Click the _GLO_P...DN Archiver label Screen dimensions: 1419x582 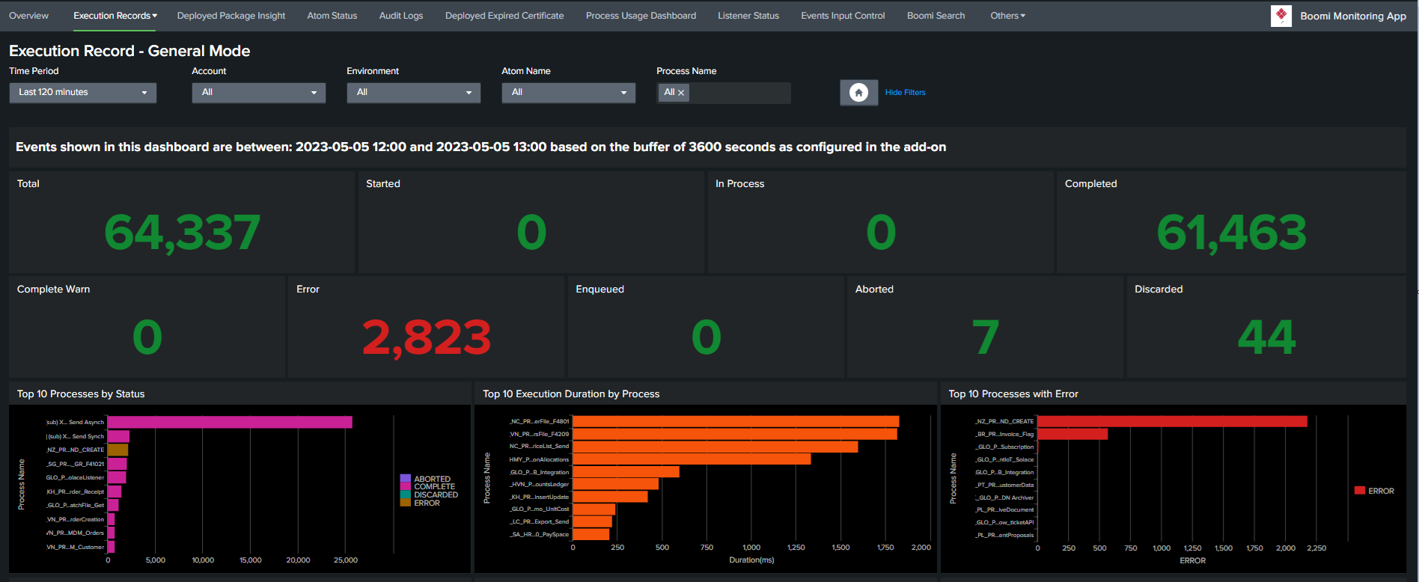(1004, 497)
